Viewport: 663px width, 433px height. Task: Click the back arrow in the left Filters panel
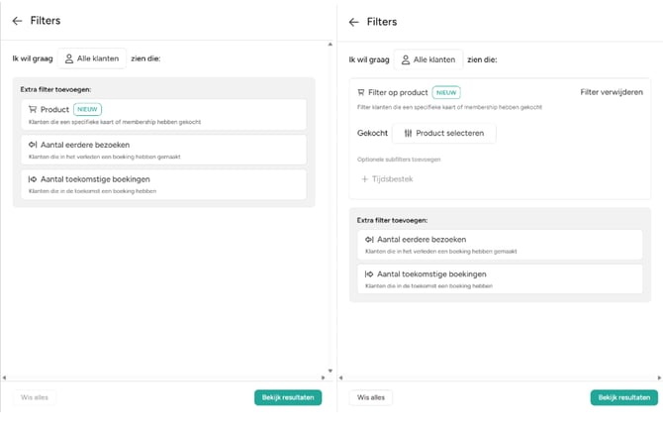(x=17, y=21)
